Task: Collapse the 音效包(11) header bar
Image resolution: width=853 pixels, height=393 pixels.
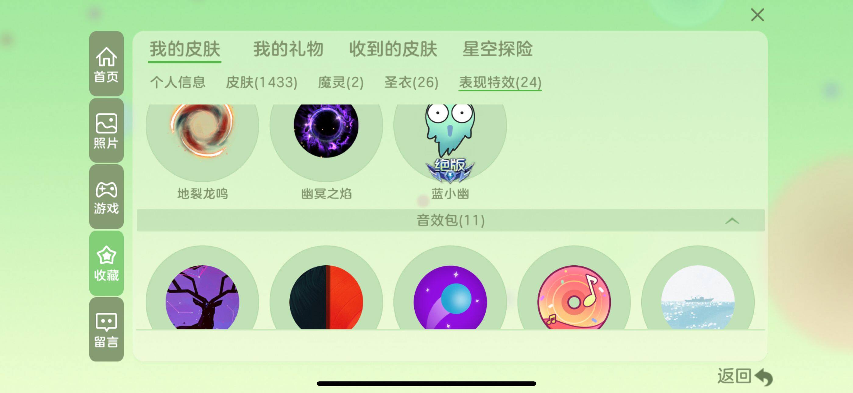Action: 451,220
